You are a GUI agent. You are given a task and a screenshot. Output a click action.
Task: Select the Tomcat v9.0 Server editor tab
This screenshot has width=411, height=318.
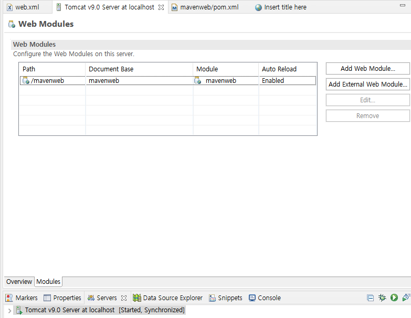pyautogui.click(x=109, y=7)
